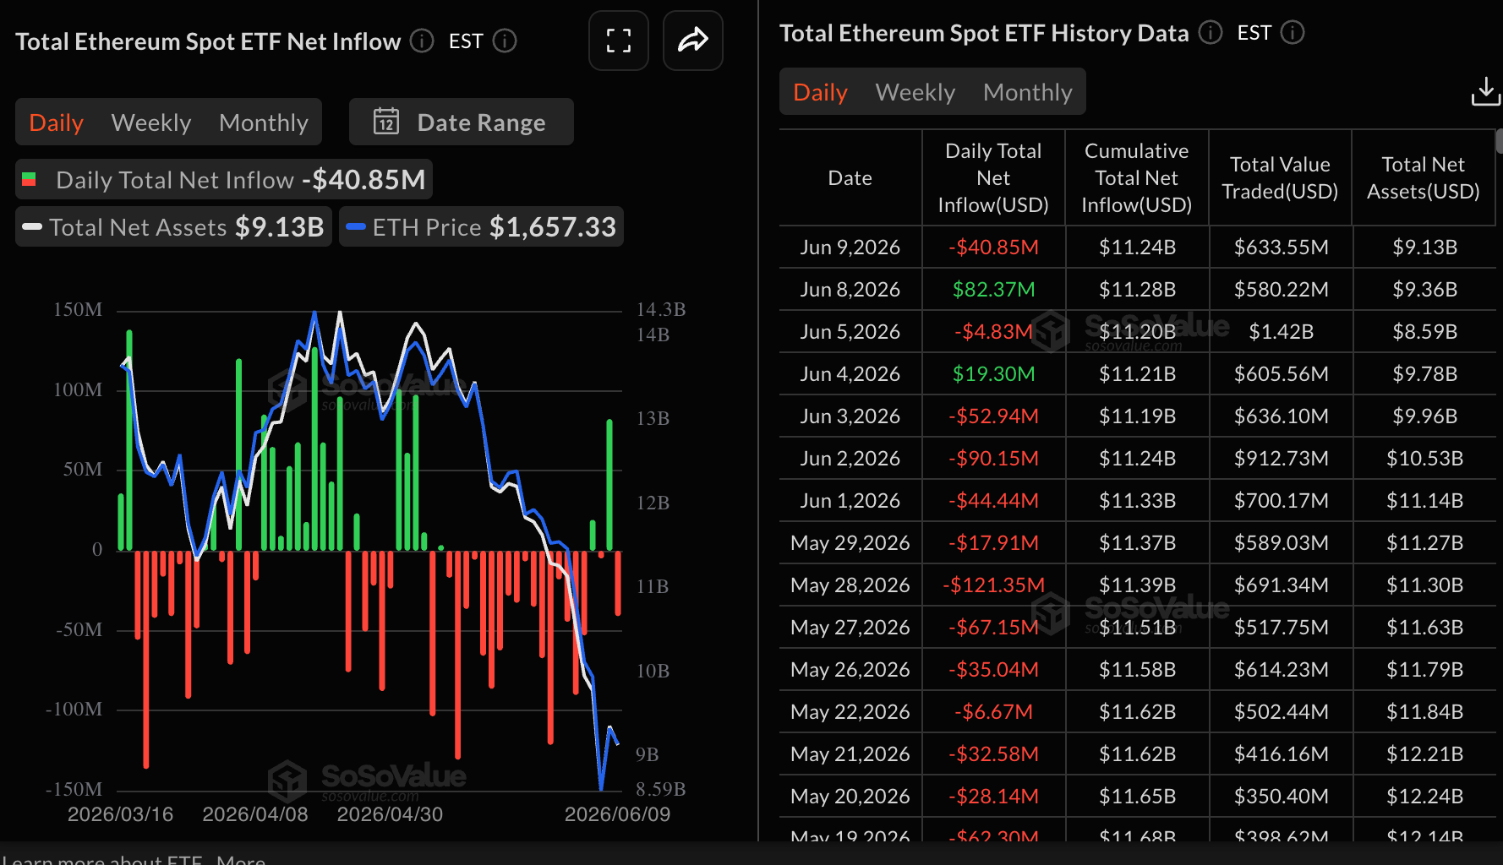Image resolution: width=1503 pixels, height=865 pixels.
Task: Click the $9.36B net assets value
Action: pyautogui.click(x=1424, y=289)
